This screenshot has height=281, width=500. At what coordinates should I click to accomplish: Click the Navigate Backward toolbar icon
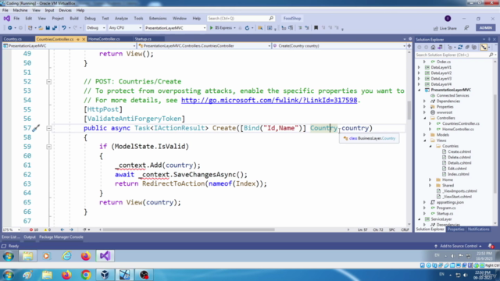10,28
